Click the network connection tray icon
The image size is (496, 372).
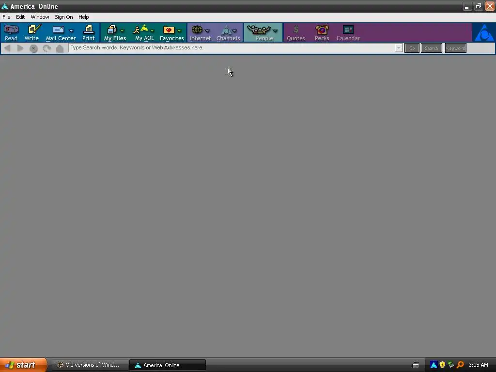click(451, 365)
